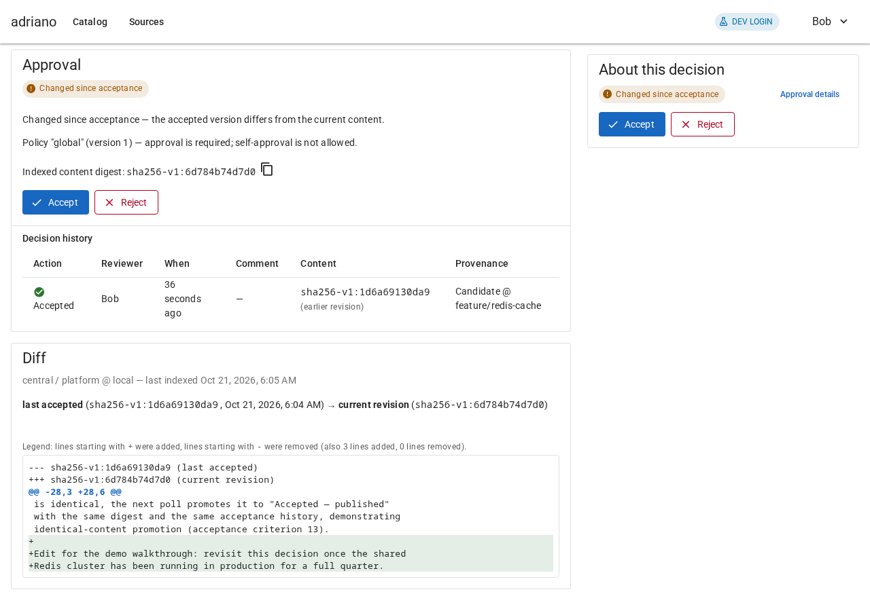Viewport: 870px width, 611px height.
Task: Click the '(earlier revision)' note
Action: (332, 307)
